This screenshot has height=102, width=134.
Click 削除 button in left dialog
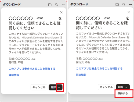(x=53, y=87)
